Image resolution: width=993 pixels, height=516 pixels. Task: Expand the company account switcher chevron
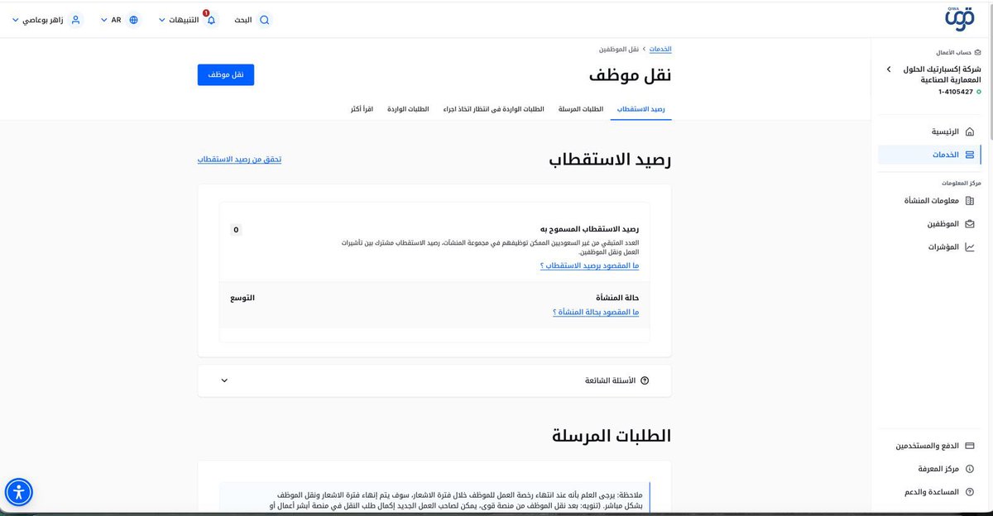tap(889, 69)
